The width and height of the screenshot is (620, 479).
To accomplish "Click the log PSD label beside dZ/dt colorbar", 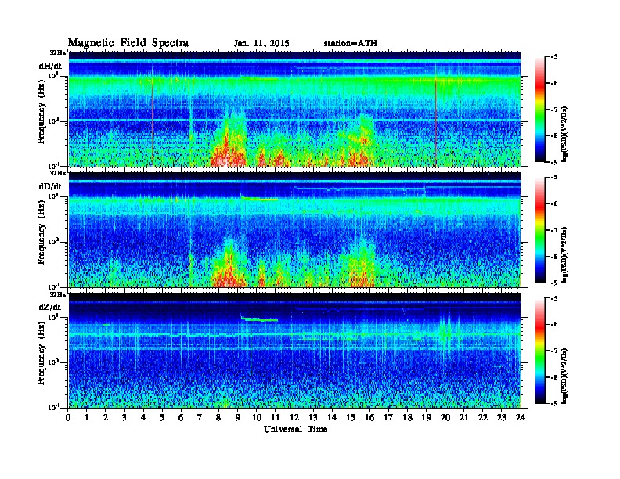I will coord(564,375).
